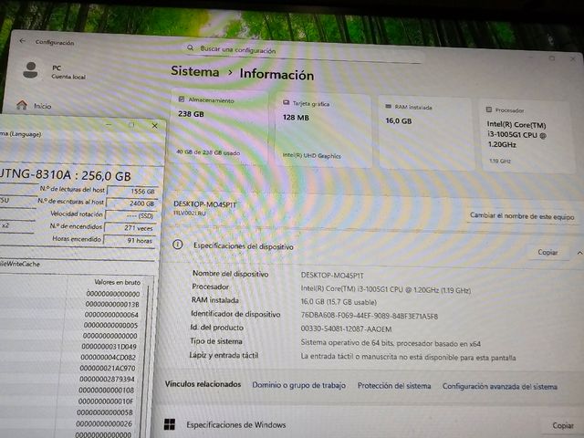Click Sistema in the breadcrumb
Screen dimensions: 584x438
coord(195,71)
